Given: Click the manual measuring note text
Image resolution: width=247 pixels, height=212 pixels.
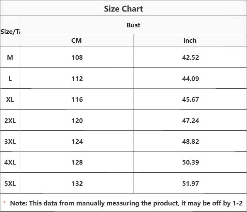Looking at the screenshot, I should point(126,203).
